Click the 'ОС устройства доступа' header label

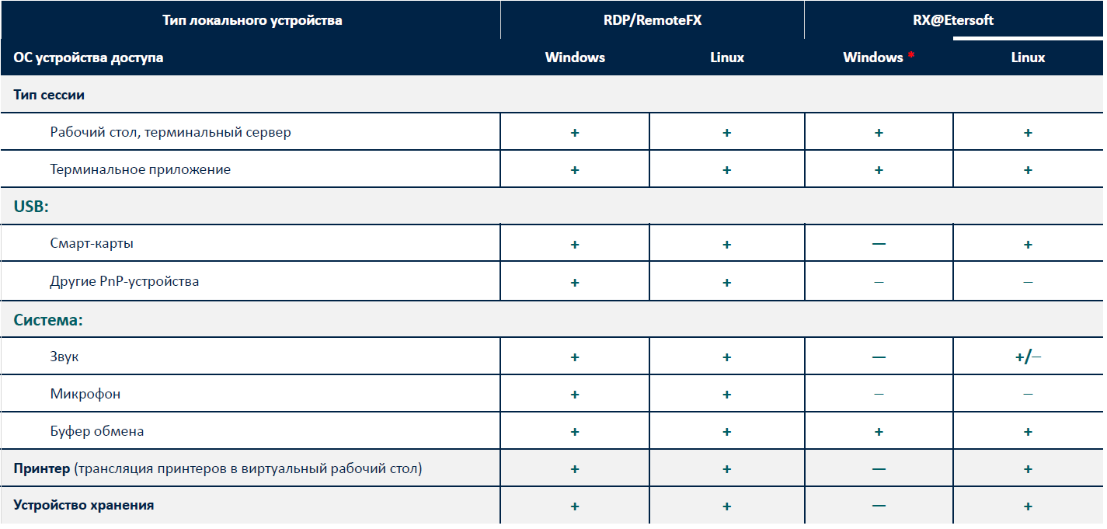pyautogui.click(x=89, y=58)
